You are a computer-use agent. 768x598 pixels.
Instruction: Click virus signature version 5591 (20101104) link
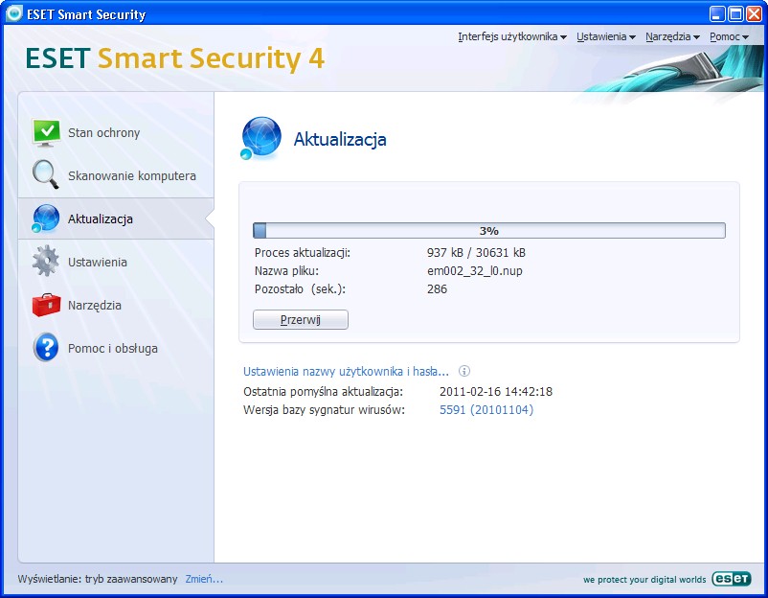486,410
